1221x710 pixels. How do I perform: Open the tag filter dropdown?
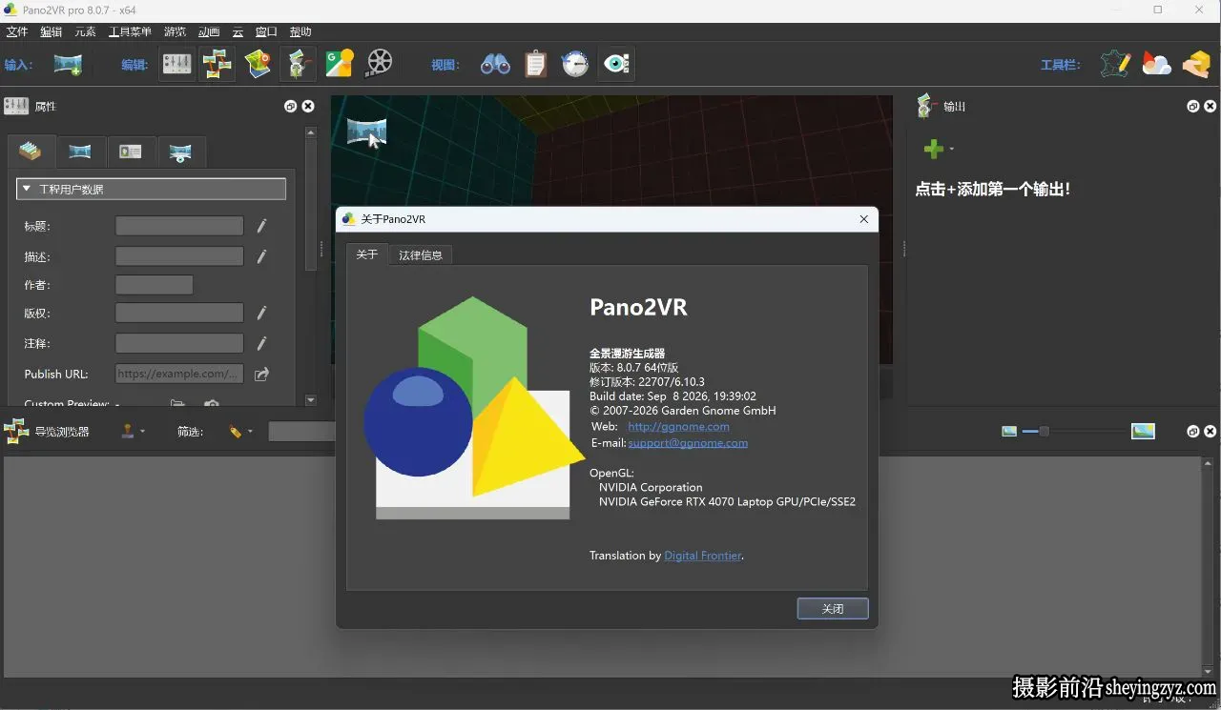(240, 432)
